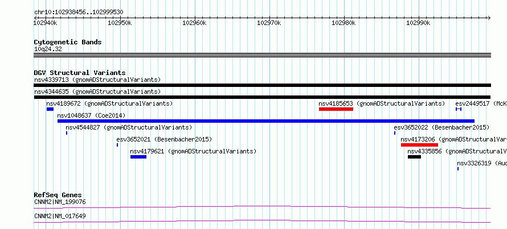Image resolution: width=507 pixels, height=229 pixels.
Task: Open nsv4344635 (gnomADStructuralVariants) label
Action: [97, 91]
